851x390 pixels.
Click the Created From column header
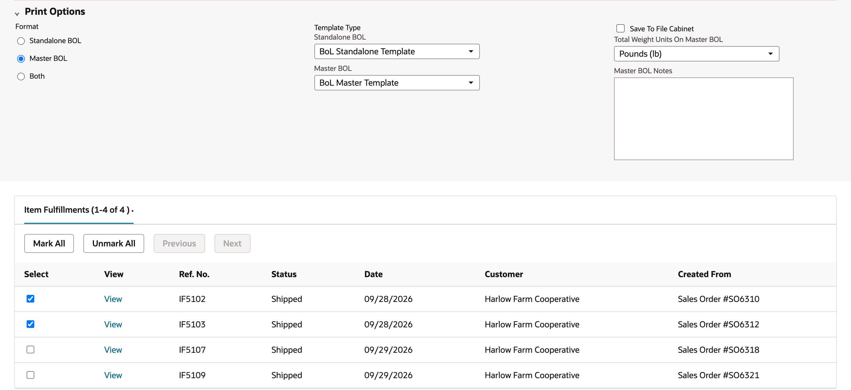coord(704,274)
